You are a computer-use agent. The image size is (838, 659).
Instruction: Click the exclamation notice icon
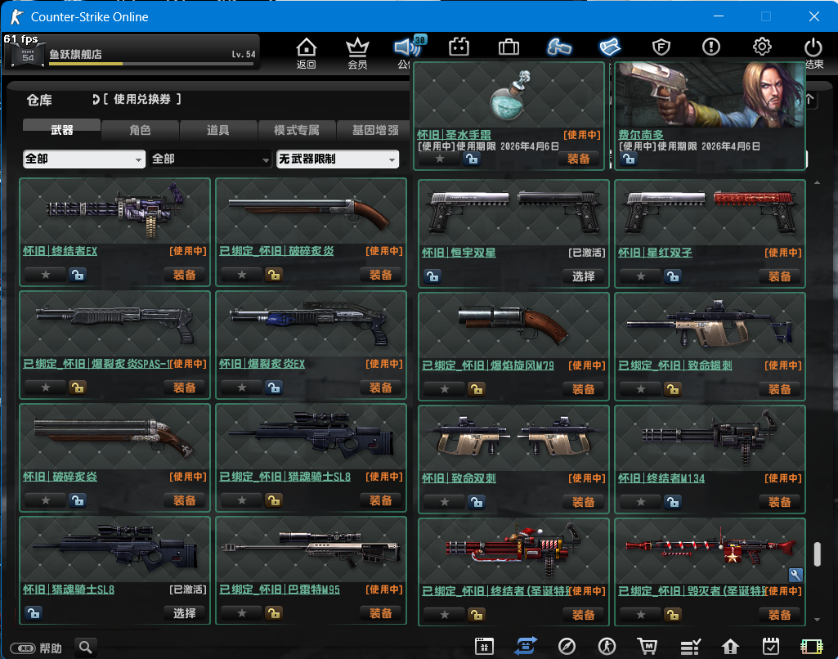pos(711,47)
